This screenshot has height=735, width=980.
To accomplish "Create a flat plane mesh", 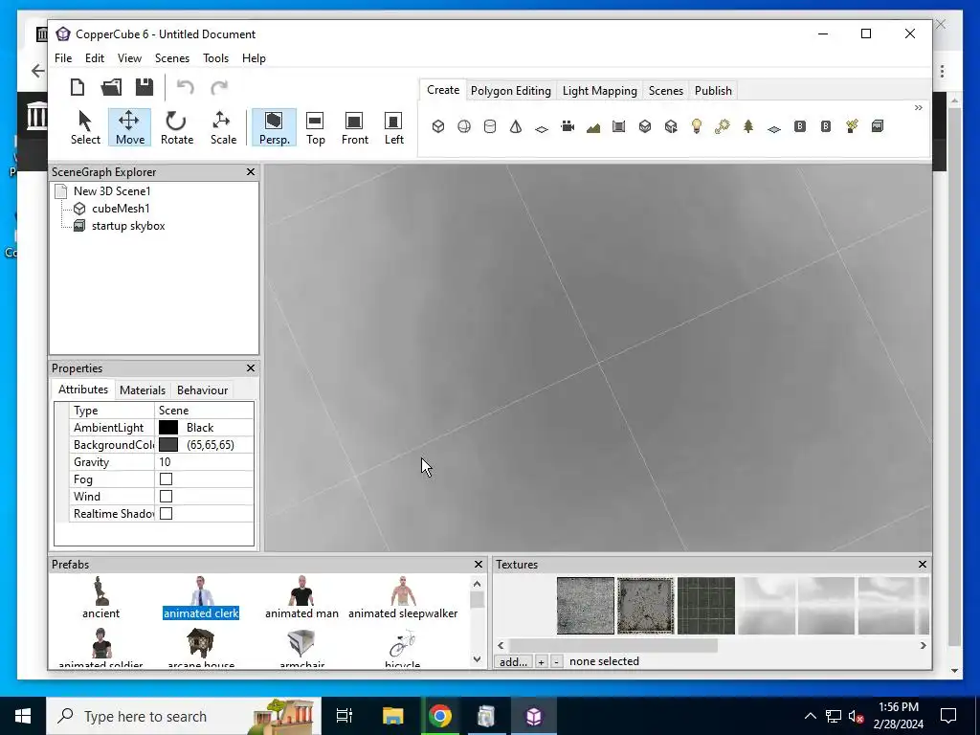I will coord(542,128).
